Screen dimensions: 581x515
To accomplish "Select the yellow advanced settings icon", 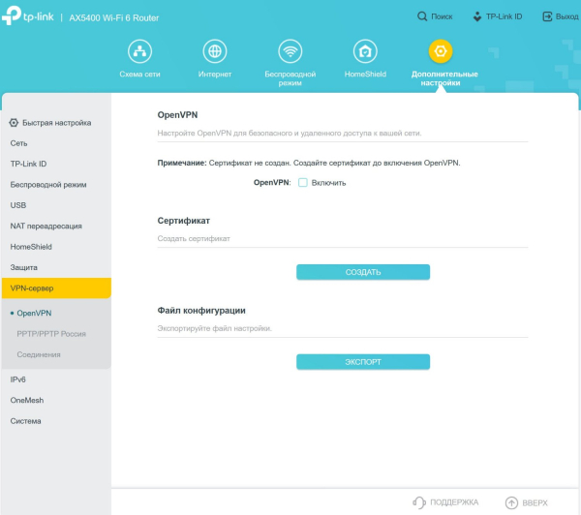I will coord(441,51).
